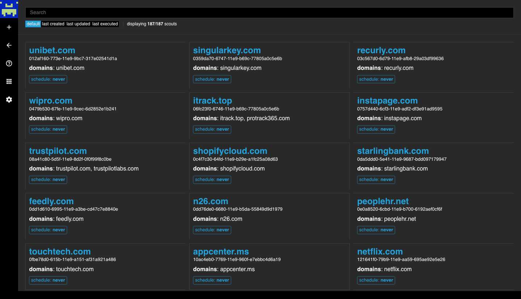The height and width of the screenshot is (299, 521).
Task: Select ID 10ac4eb0-7769-11e9-960f-e7ebbc4d6a19
Action: [x=237, y=260]
